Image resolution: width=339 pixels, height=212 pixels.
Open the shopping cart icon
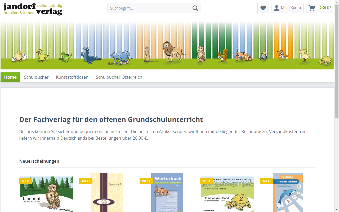click(312, 8)
